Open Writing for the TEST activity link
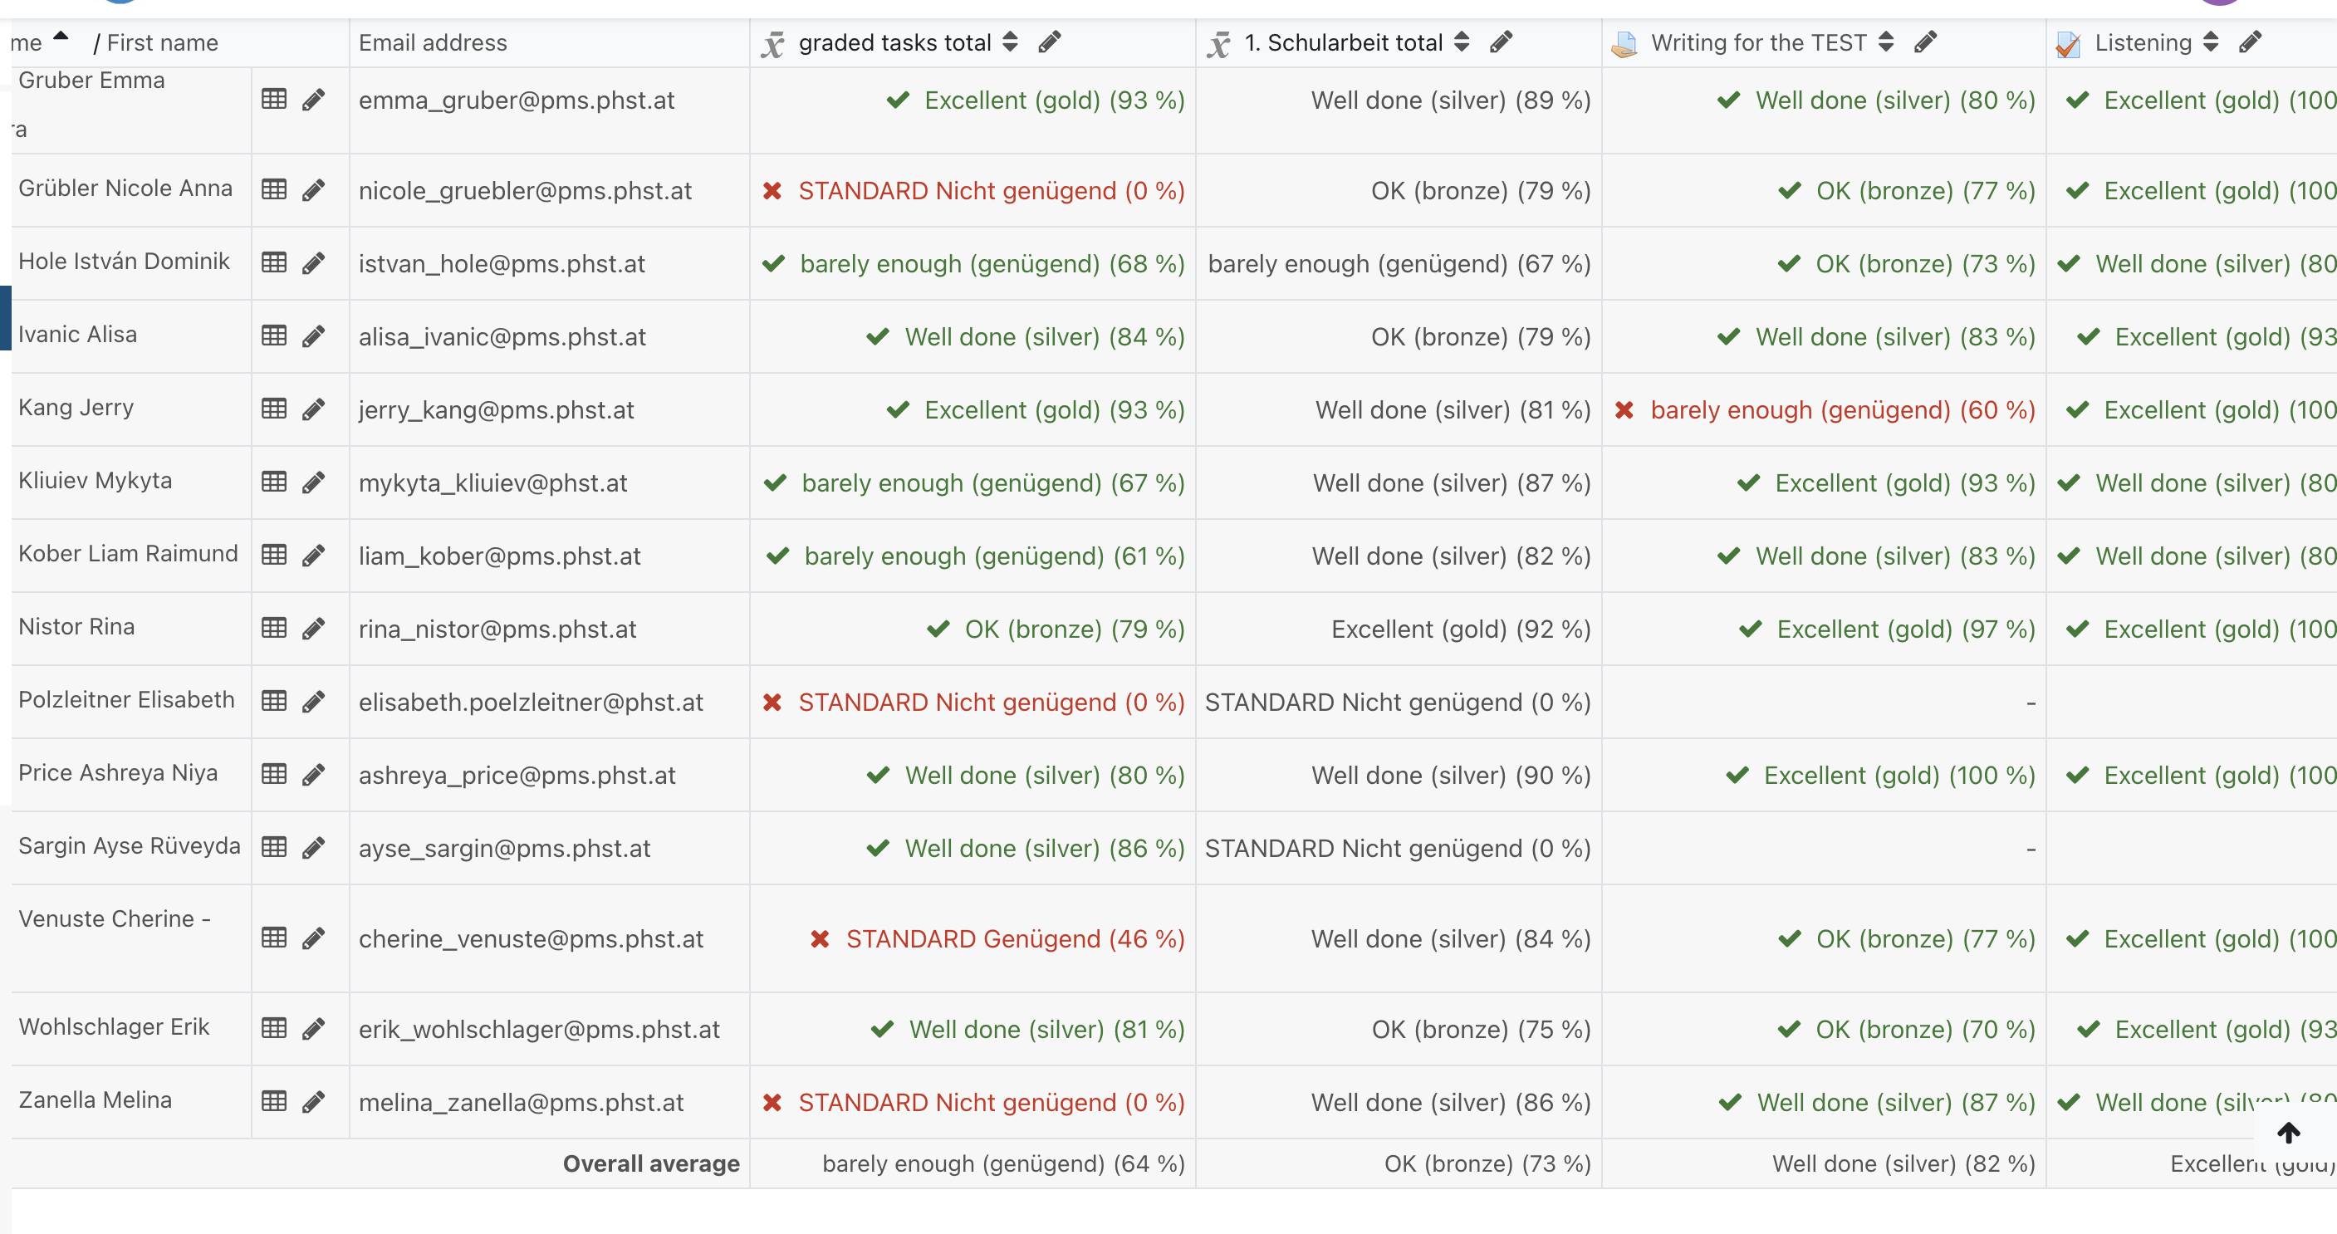This screenshot has height=1234, width=2337. tap(1758, 42)
